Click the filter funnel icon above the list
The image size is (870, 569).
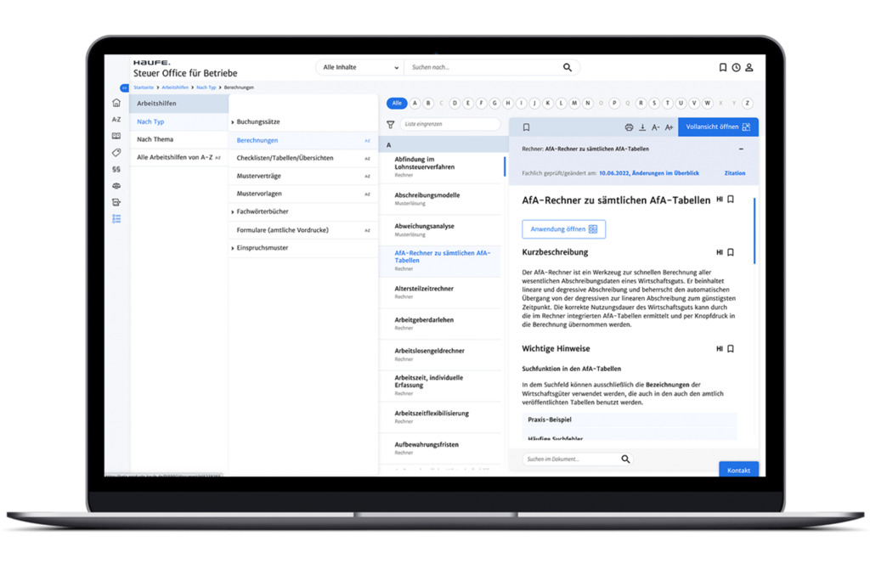tap(391, 124)
